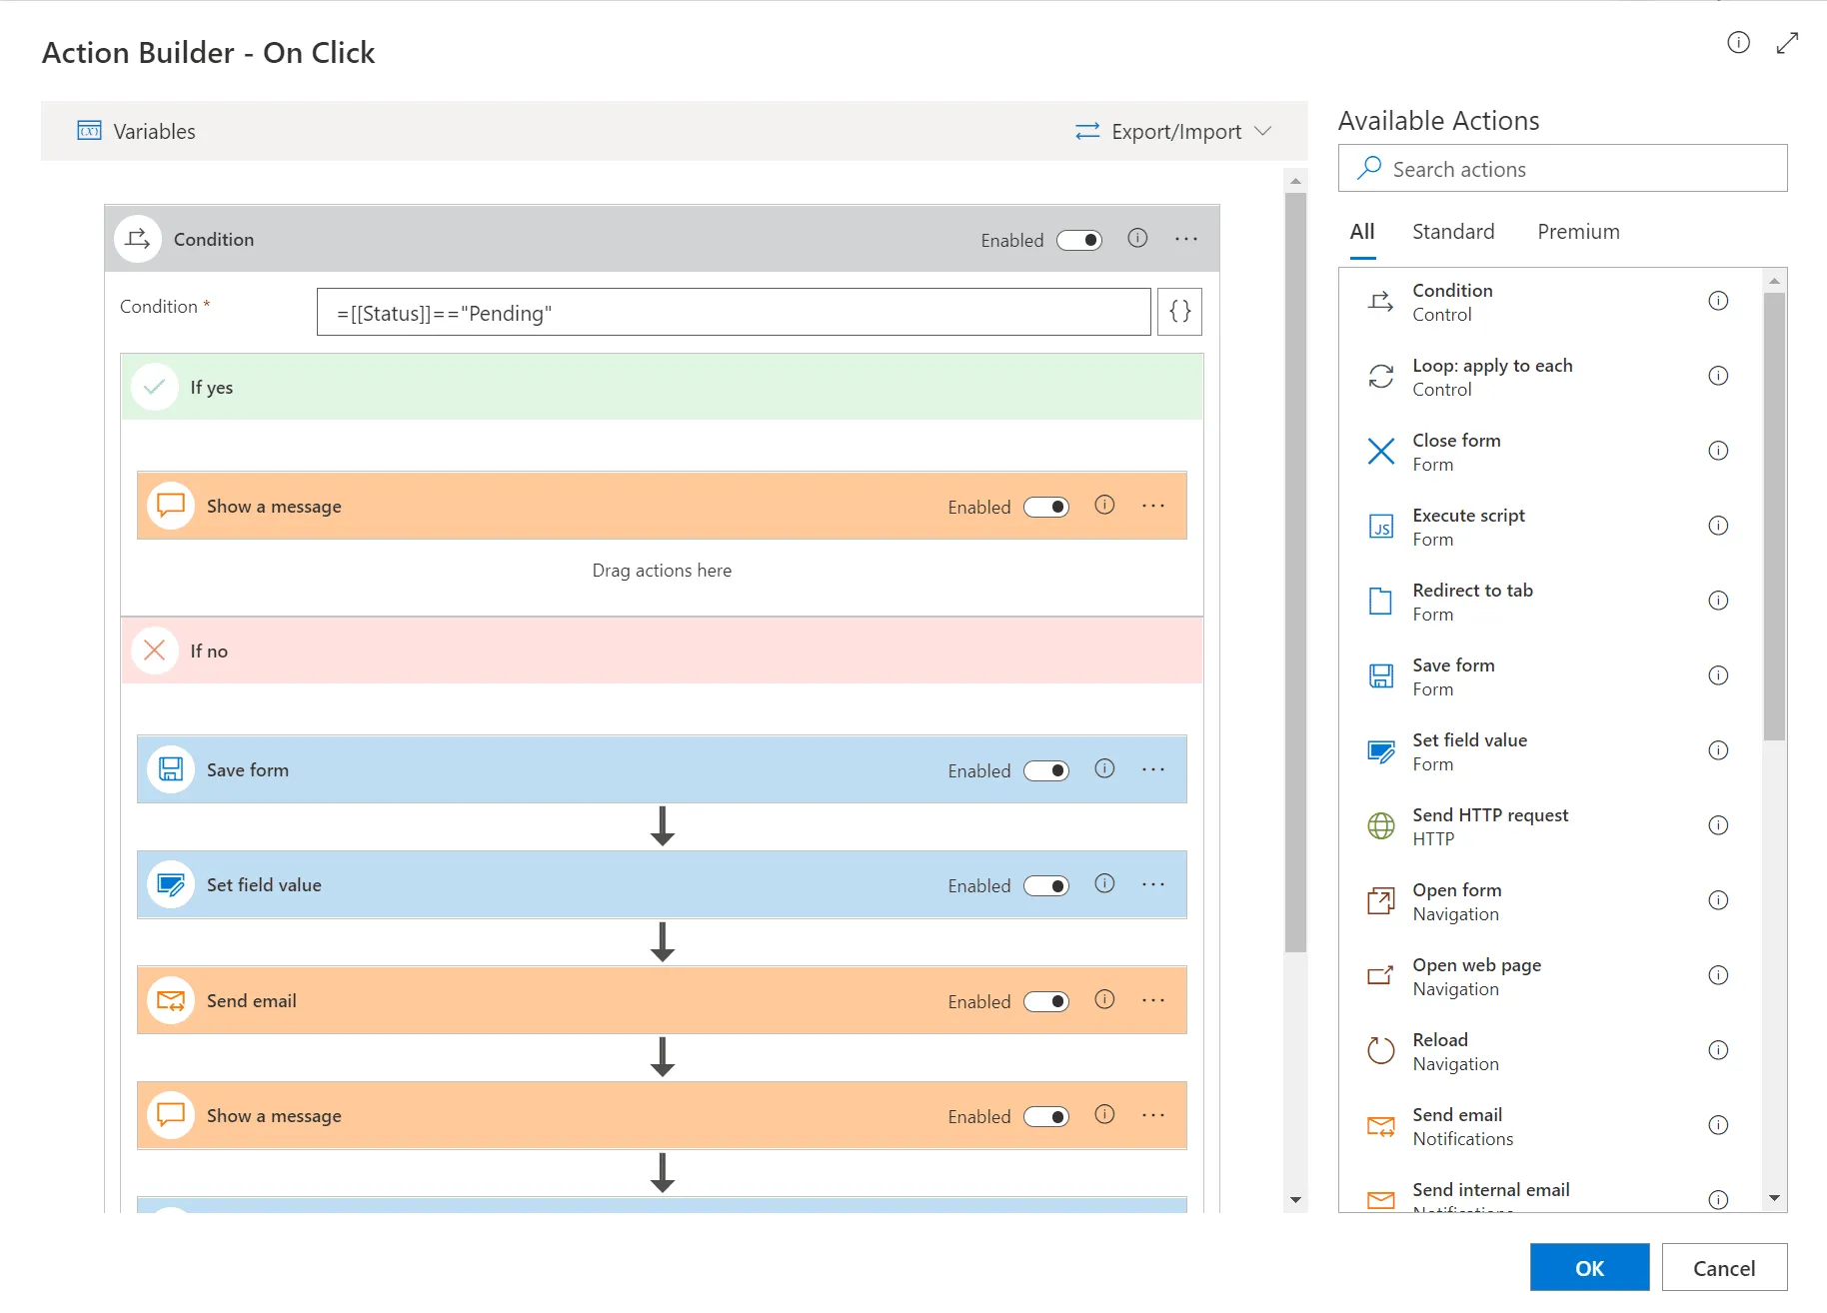Select the Send HTTP request globe icon

pos(1380,826)
